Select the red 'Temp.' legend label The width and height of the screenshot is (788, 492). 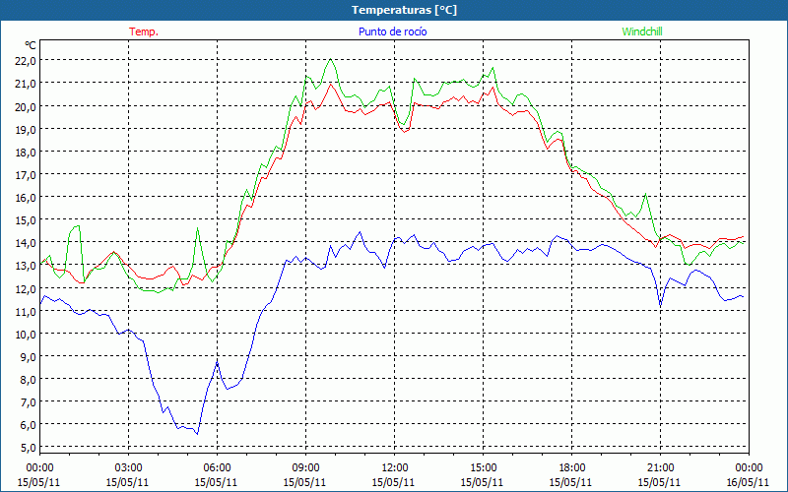tap(144, 31)
